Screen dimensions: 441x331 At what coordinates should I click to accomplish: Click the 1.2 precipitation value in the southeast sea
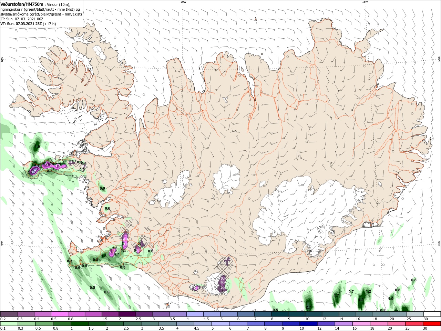click(368, 291)
